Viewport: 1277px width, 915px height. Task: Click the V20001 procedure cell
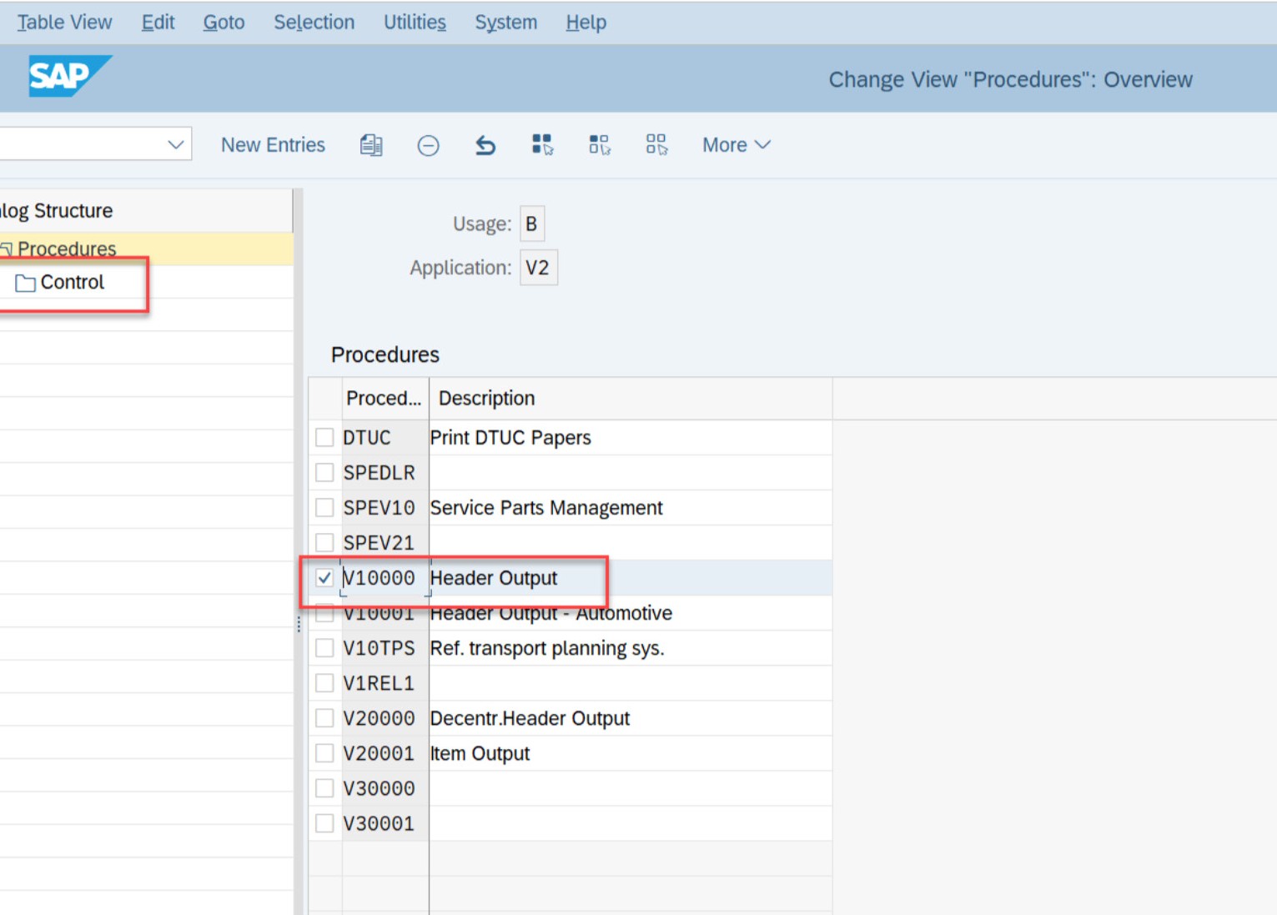point(385,752)
